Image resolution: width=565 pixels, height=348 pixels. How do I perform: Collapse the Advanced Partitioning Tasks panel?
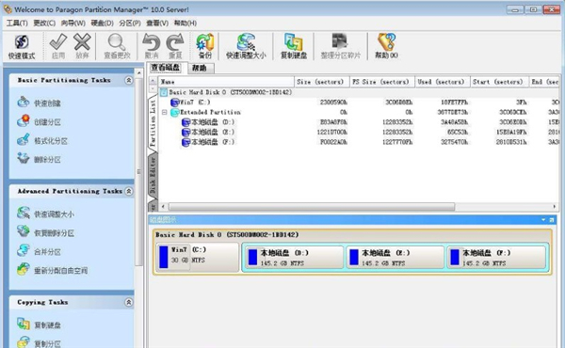coord(129,191)
